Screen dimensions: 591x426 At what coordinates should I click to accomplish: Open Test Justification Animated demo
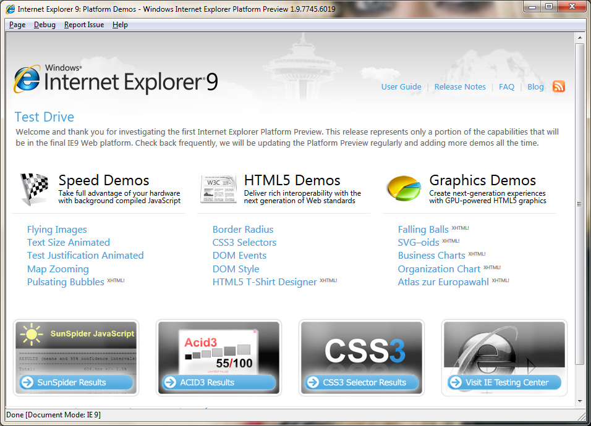click(x=85, y=255)
